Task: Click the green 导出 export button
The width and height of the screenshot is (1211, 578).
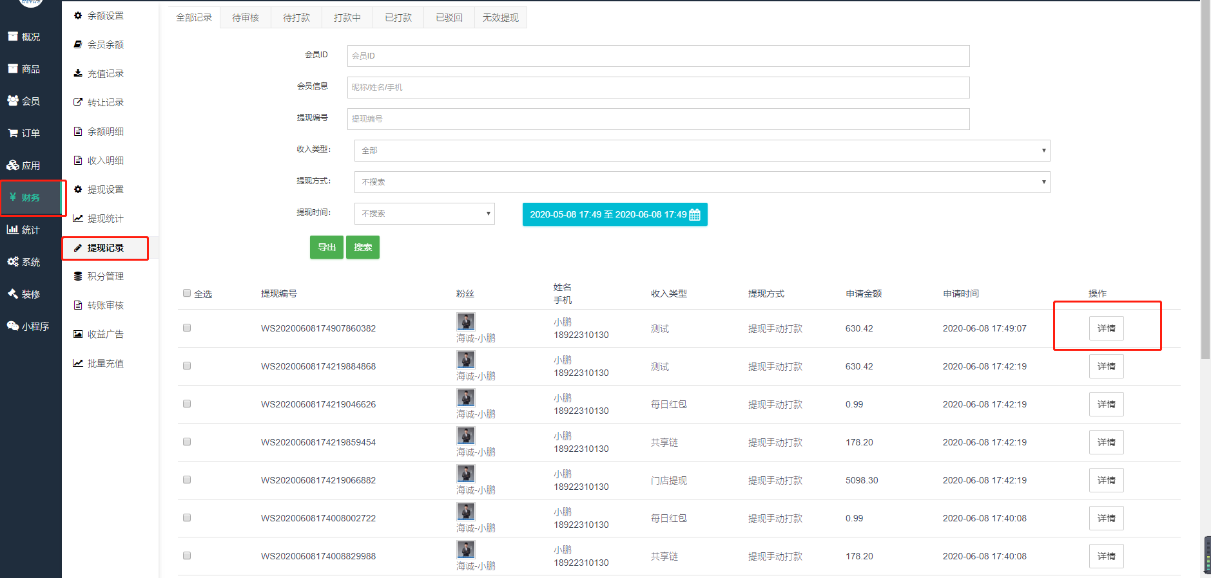Action: tap(326, 247)
